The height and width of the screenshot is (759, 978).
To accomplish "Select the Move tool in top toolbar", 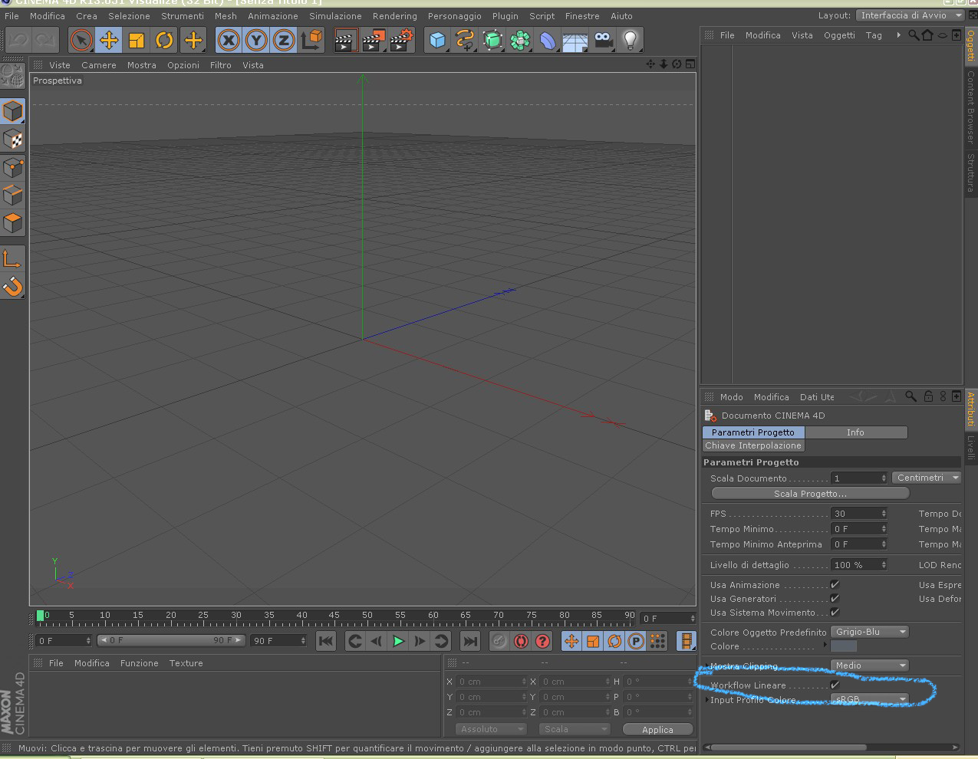I will click(x=109, y=40).
